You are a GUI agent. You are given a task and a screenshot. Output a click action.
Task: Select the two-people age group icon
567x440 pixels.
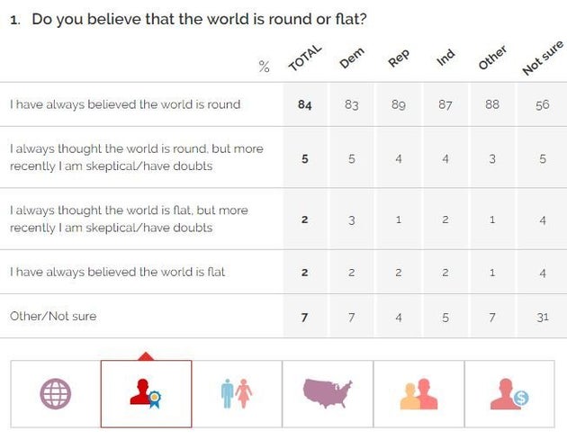click(418, 393)
